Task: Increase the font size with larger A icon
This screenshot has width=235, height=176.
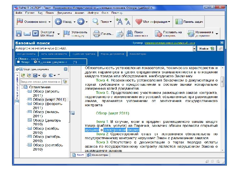Action: point(119,22)
